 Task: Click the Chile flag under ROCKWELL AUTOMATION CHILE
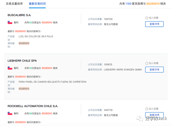point(10,114)
